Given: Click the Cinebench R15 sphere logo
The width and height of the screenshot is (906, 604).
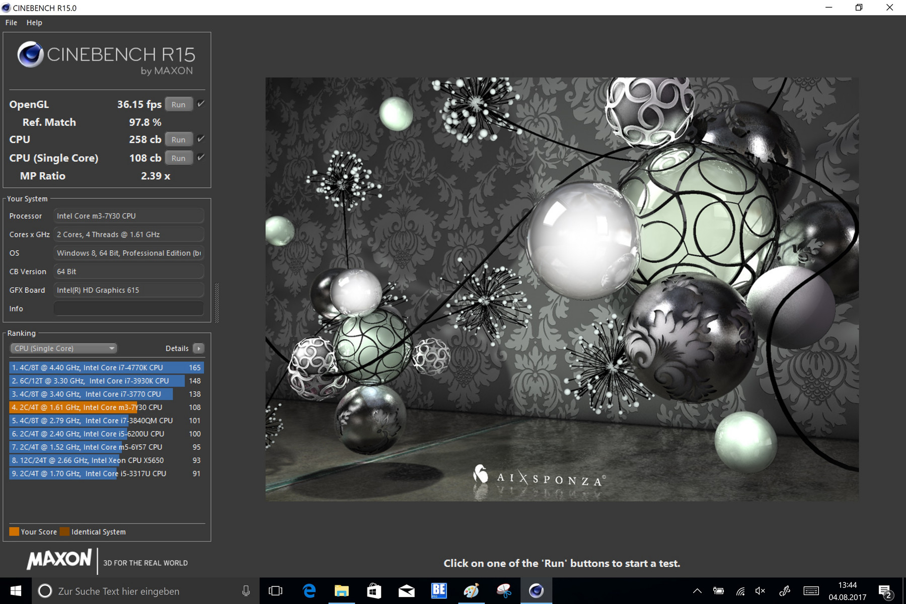Looking at the screenshot, I should 30,54.
